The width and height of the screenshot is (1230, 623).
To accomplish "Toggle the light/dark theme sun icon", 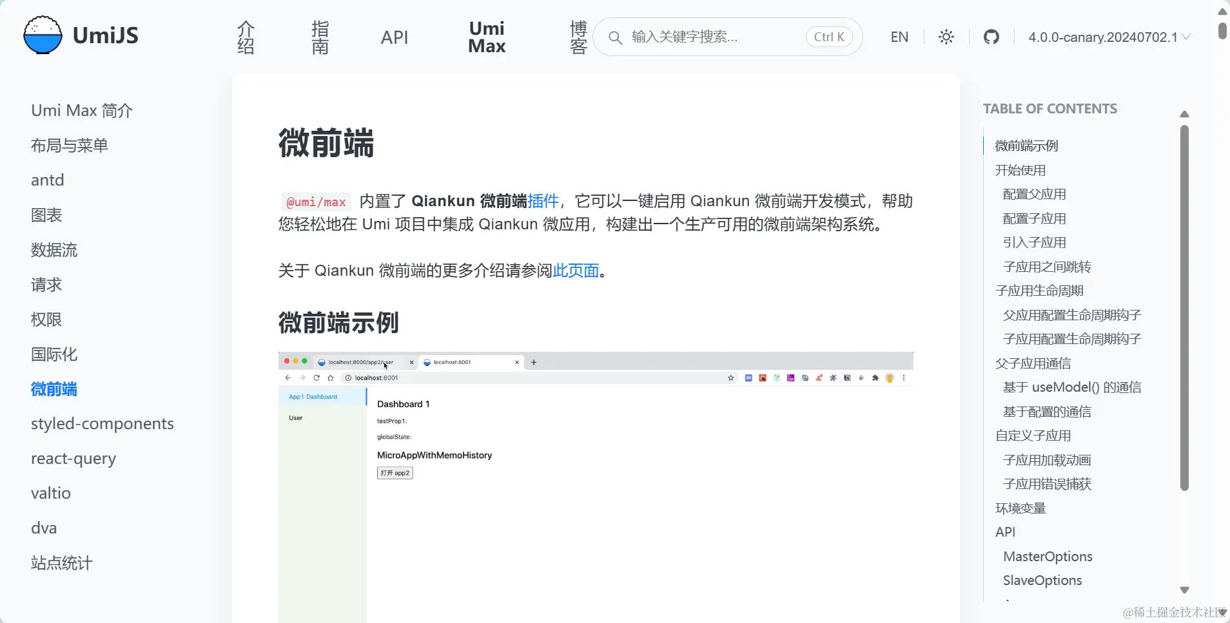I will coord(946,37).
